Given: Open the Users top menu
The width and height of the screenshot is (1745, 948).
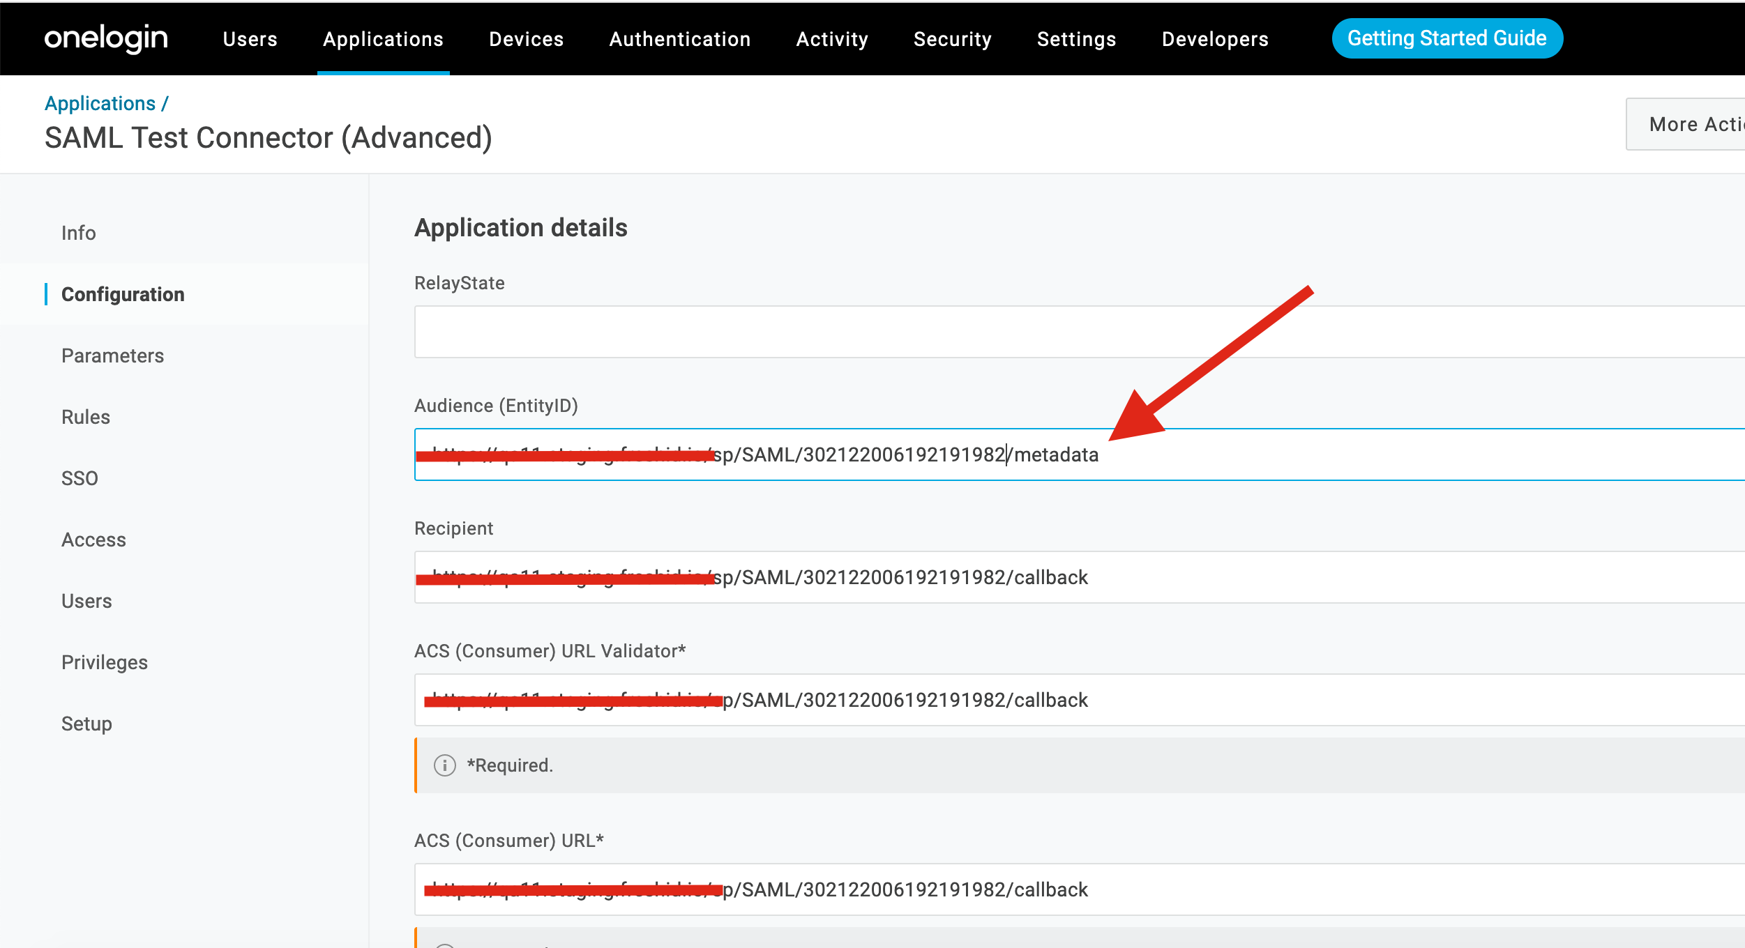Looking at the screenshot, I should 250,39.
